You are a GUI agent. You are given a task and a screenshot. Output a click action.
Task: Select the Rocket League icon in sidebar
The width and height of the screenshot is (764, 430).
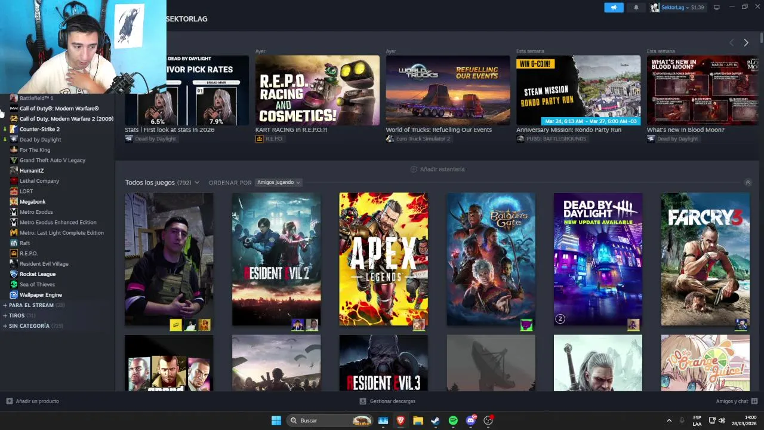(14, 274)
